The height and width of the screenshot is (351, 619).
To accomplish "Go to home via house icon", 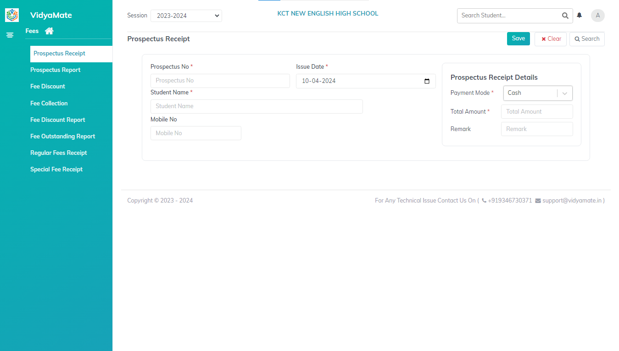I will coord(49,31).
